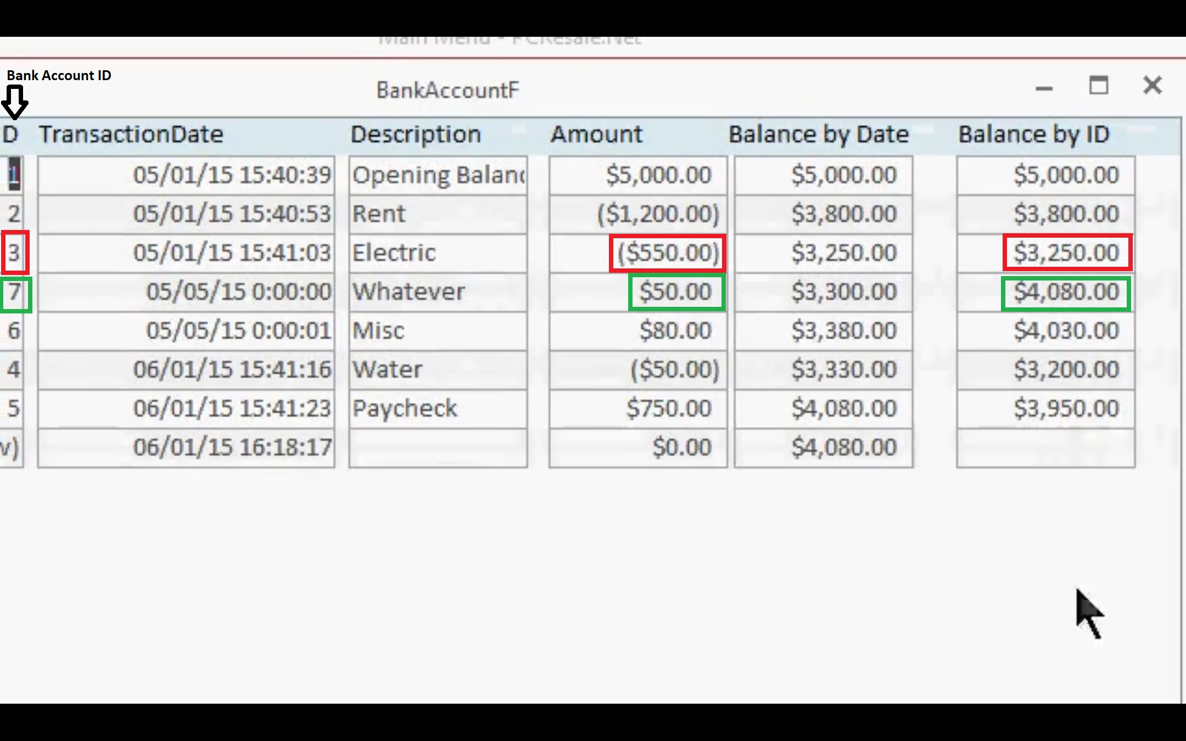Select the $3,250.00 Balance by ID field
This screenshot has height=741, width=1186.
coord(1067,253)
